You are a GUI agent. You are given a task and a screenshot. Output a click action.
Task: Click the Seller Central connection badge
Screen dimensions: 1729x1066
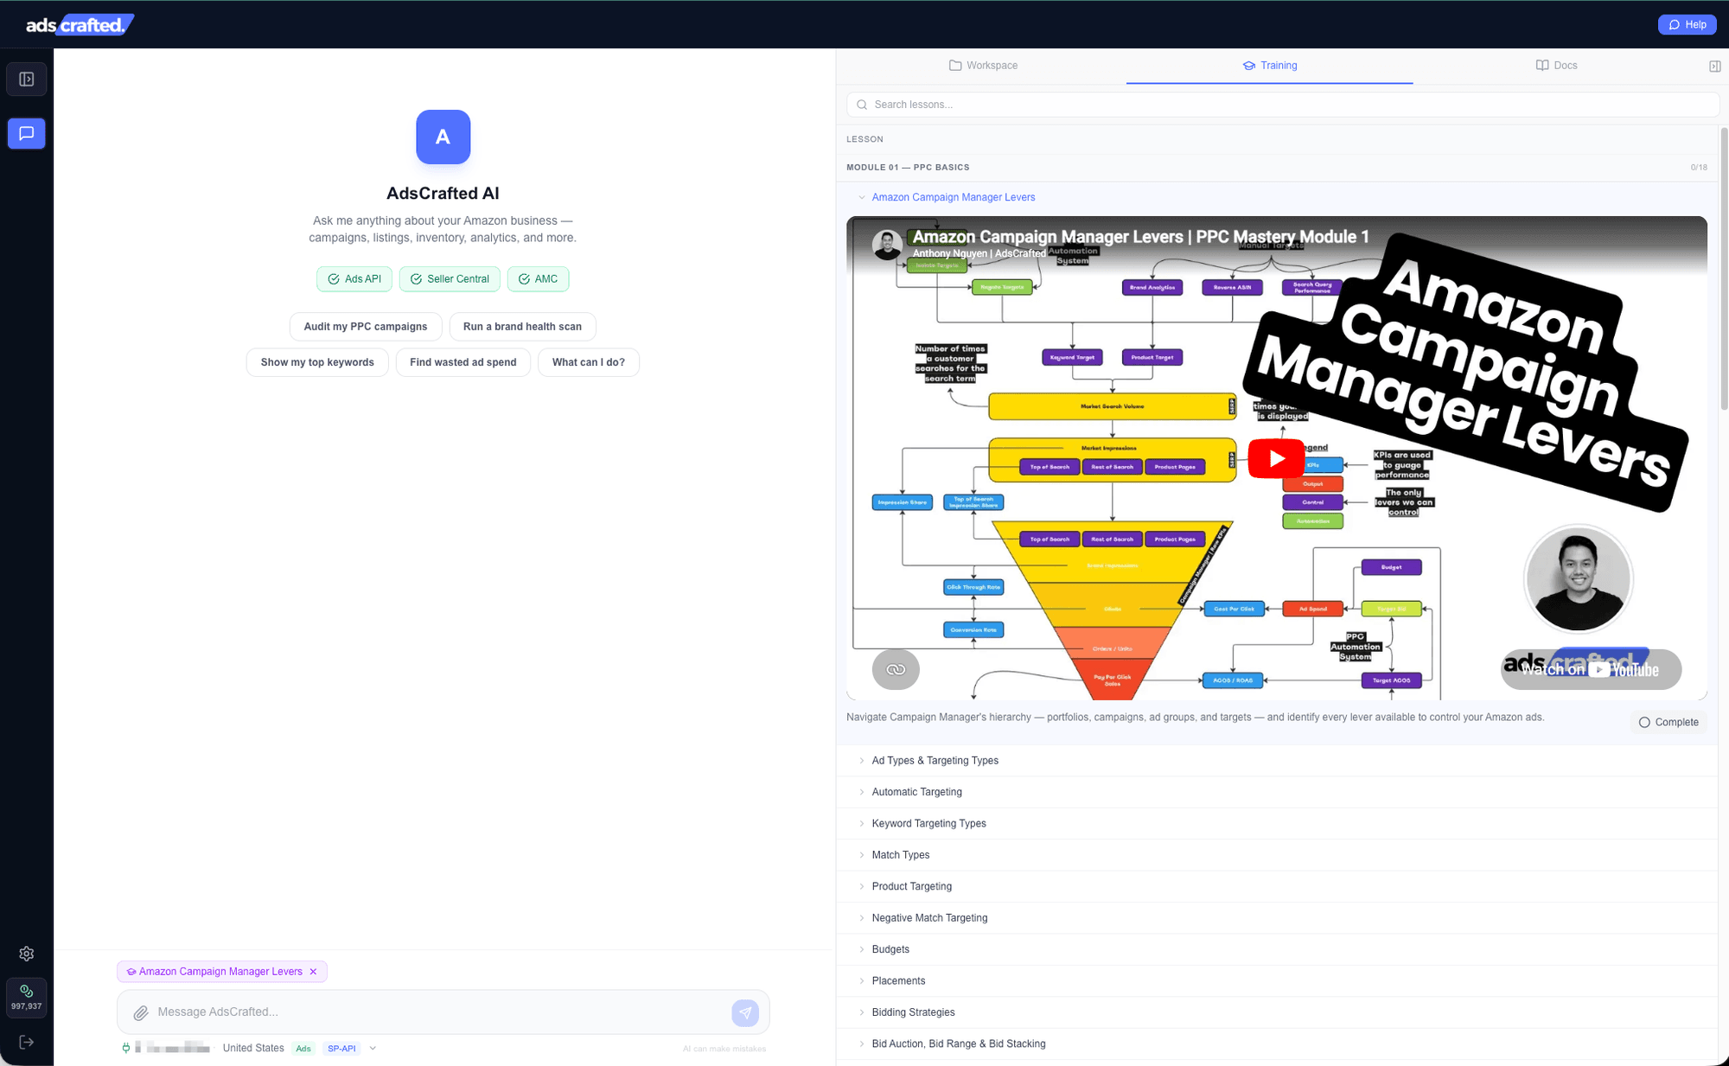[x=450, y=279]
